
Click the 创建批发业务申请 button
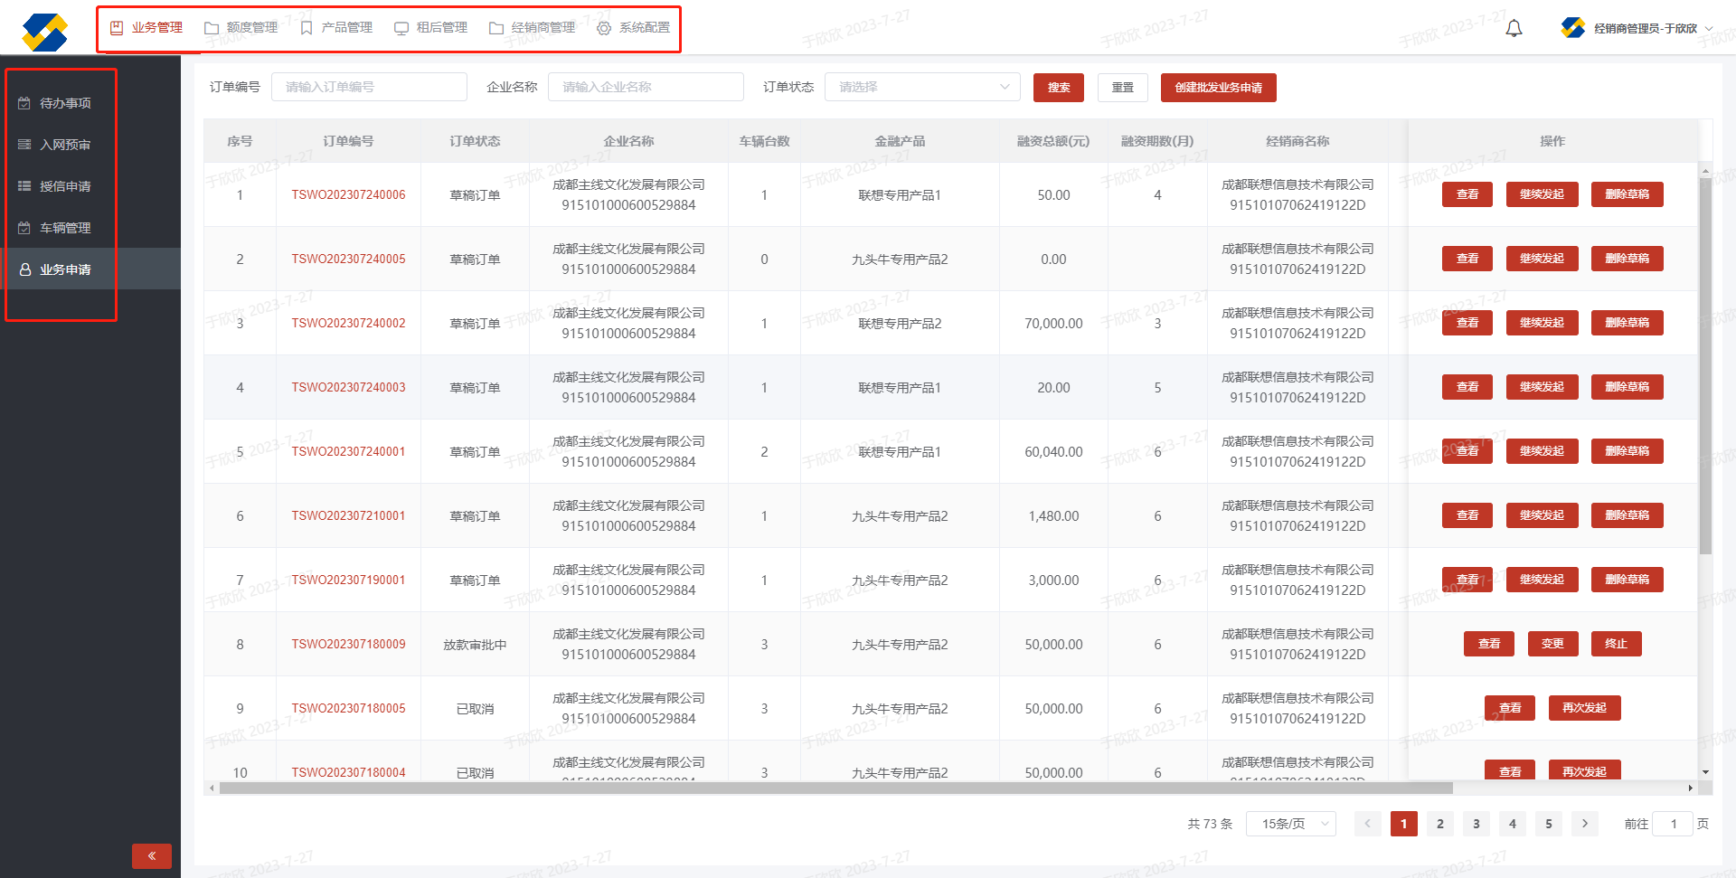1218,88
